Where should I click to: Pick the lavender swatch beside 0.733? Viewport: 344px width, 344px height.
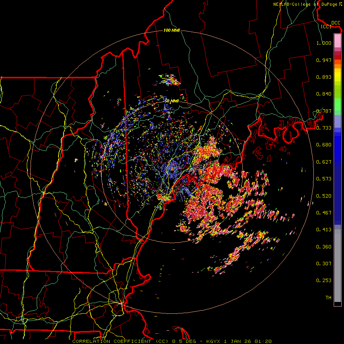click(x=338, y=122)
